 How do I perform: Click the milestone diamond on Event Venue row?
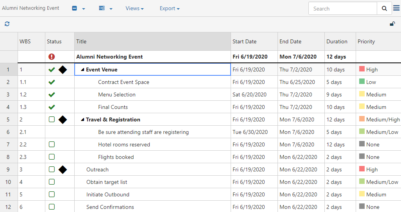(63, 70)
